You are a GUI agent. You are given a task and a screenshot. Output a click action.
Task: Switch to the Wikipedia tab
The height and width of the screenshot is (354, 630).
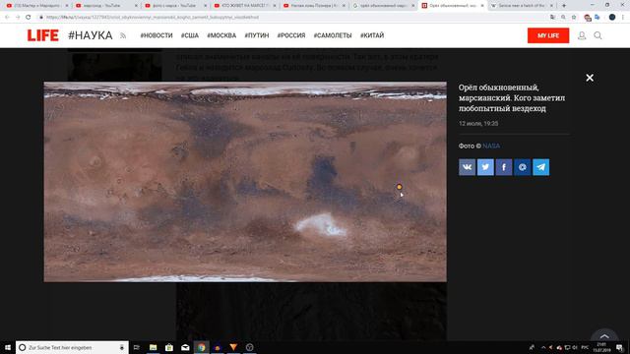(521, 6)
